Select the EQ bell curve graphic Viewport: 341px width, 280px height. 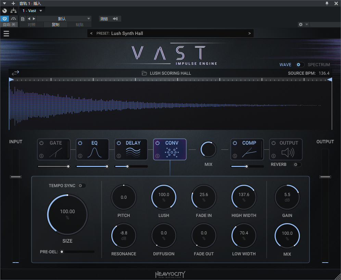point(94,153)
